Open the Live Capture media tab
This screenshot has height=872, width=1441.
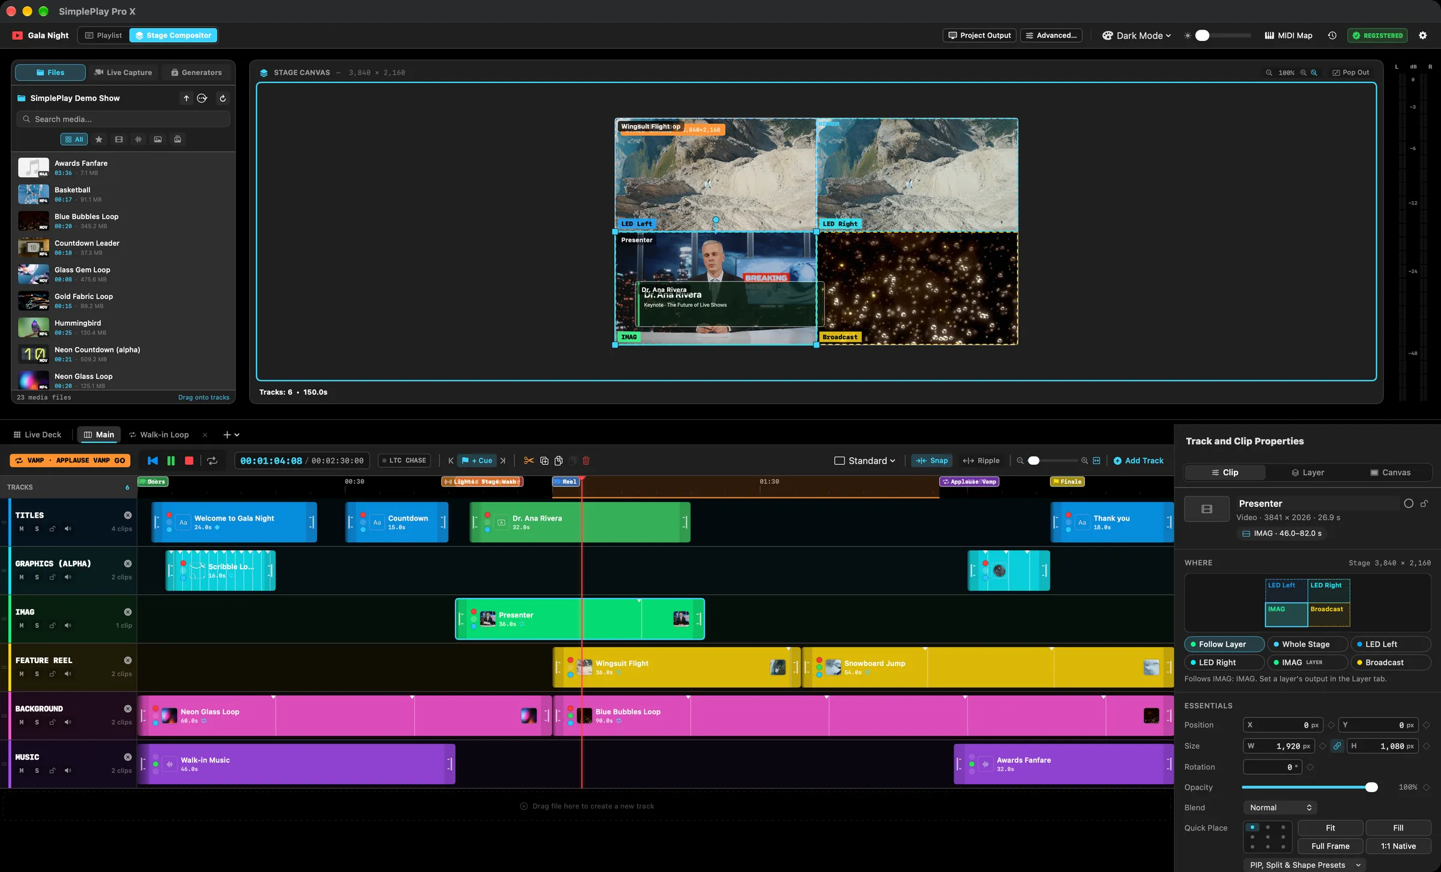pyautogui.click(x=123, y=73)
